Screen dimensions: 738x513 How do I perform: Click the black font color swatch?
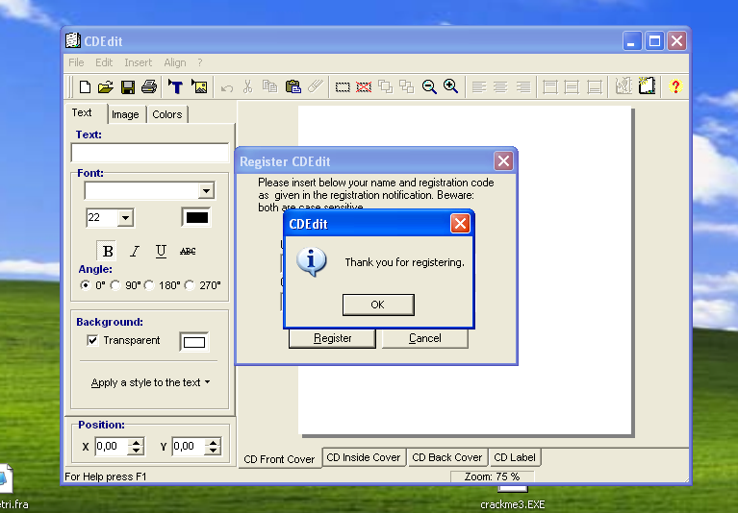click(196, 218)
